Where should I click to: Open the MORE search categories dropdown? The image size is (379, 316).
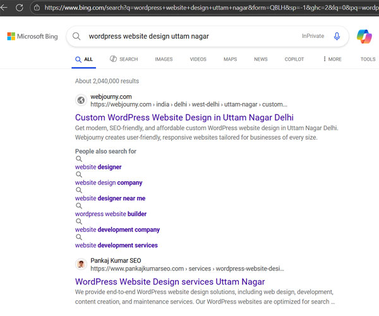(332, 59)
